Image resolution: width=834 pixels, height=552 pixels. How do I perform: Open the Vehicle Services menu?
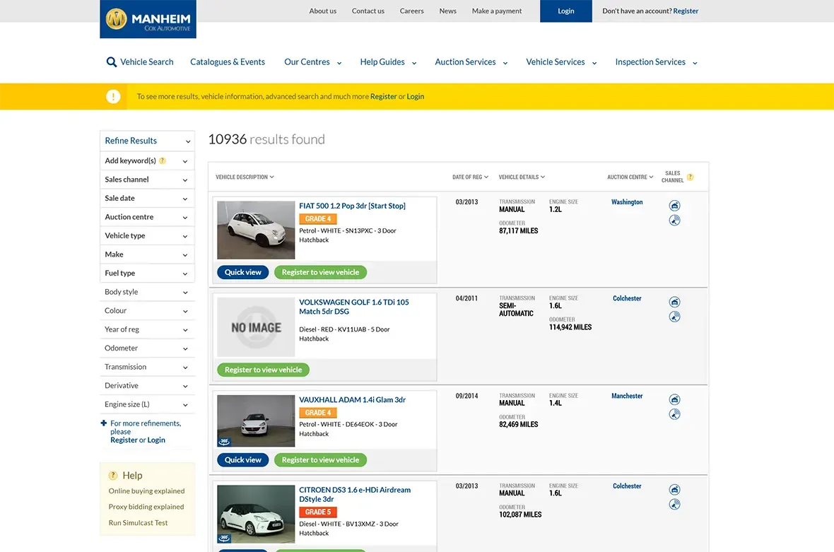coord(562,62)
